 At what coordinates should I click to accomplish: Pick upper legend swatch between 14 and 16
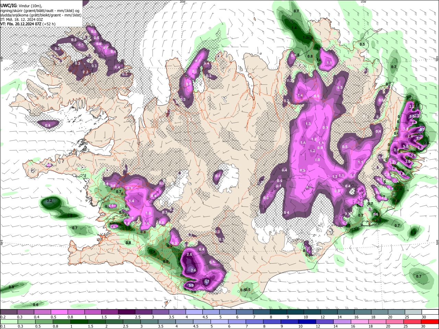346,312
